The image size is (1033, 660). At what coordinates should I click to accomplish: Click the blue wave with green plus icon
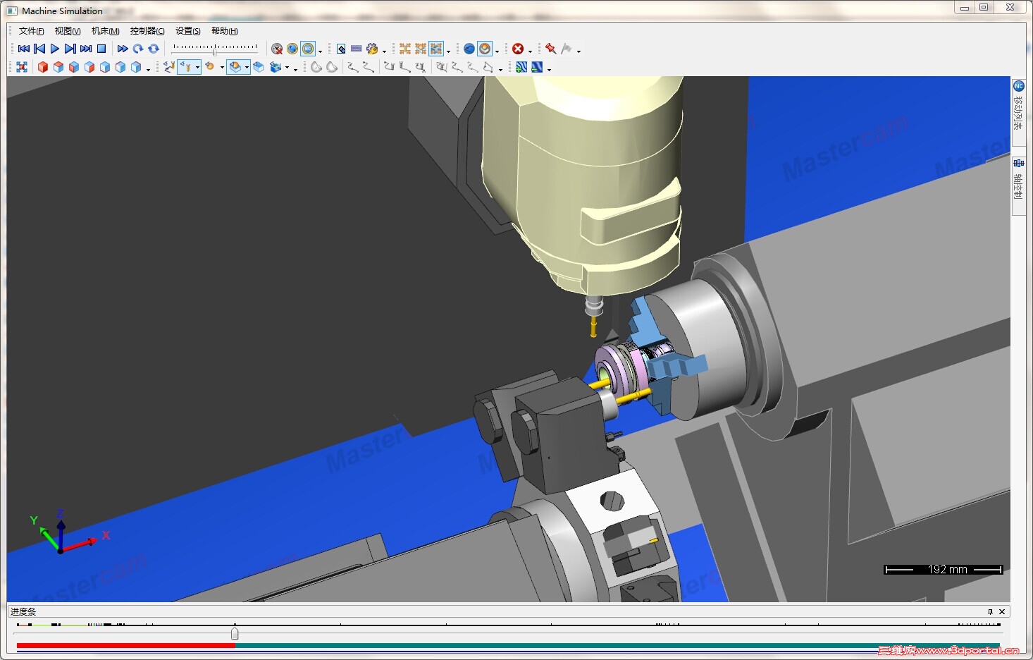521,67
